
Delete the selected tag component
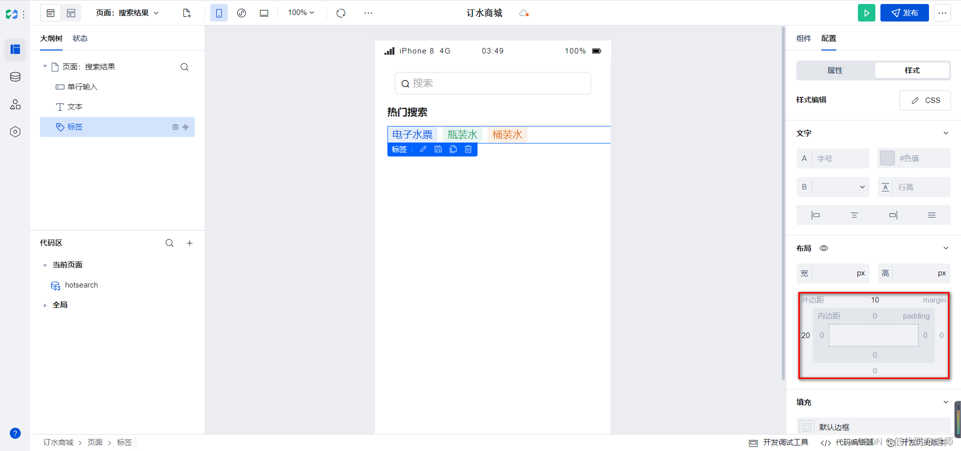(468, 149)
